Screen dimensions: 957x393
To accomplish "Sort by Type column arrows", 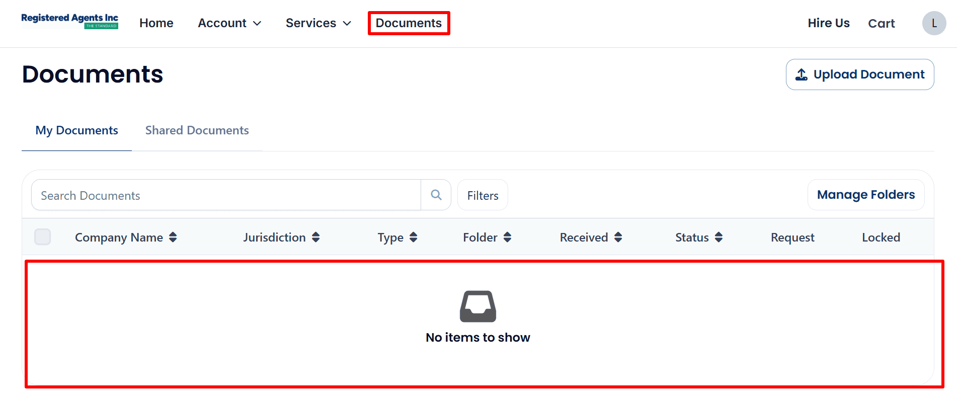I will 414,238.
